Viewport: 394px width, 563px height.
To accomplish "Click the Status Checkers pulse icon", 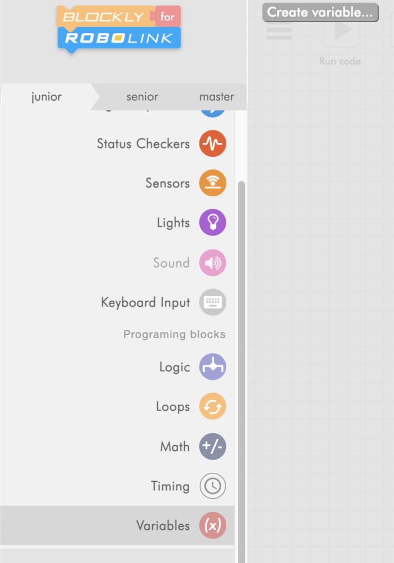I will tap(212, 144).
